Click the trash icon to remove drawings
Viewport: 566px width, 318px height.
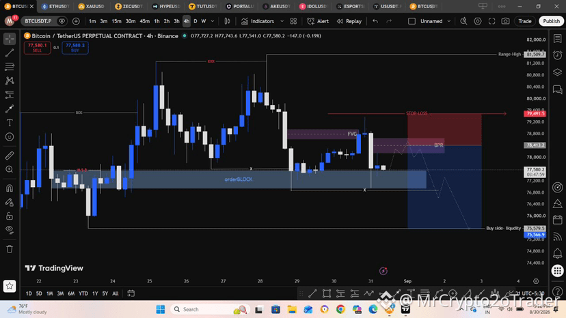pos(10,249)
